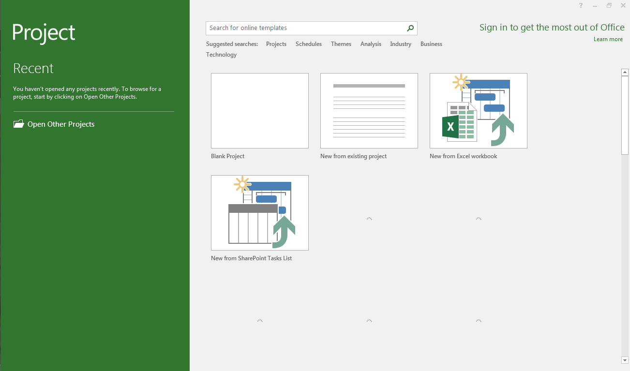Search suggested category Industry
This screenshot has width=630, height=371.
pyautogui.click(x=401, y=44)
